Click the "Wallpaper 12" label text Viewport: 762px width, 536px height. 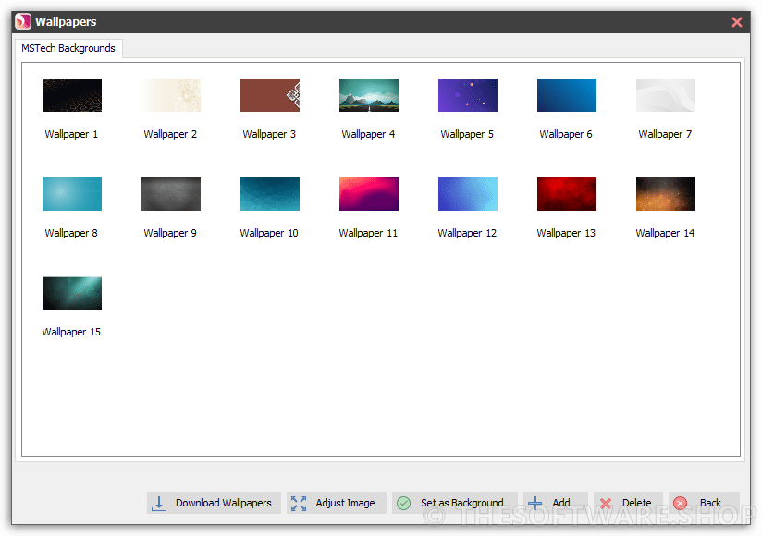466,233
